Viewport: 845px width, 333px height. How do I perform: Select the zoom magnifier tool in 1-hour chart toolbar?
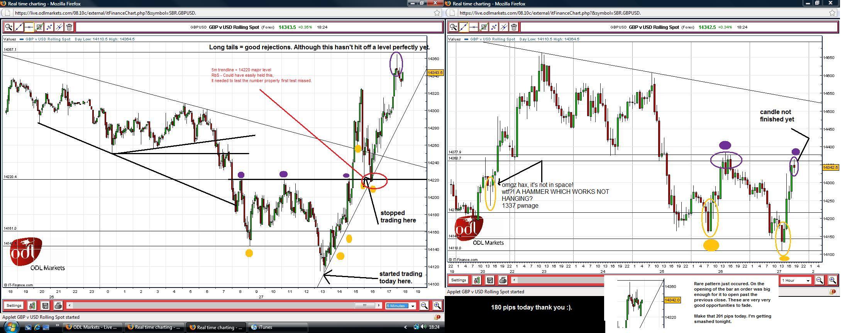(x=453, y=27)
